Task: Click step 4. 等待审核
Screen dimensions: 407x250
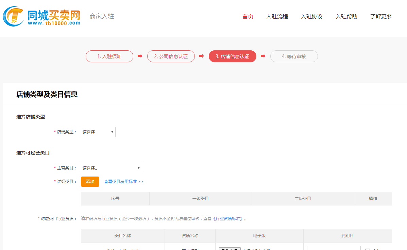Action: [294, 56]
